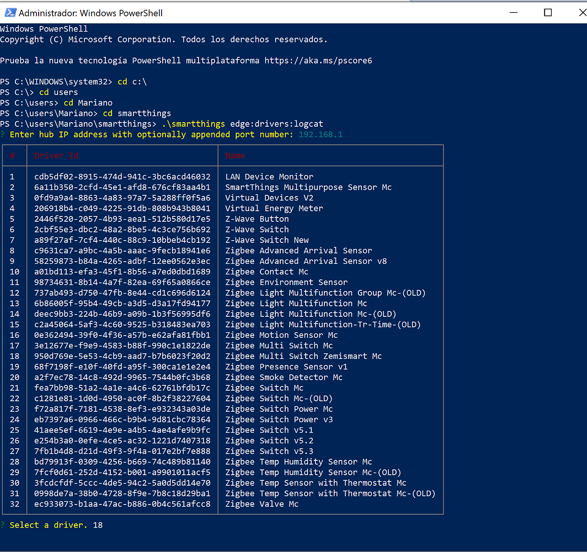The width and height of the screenshot is (587, 552).
Task: Click the window title 'Administrador: Windows PowerShell'
Action: point(90,13)
